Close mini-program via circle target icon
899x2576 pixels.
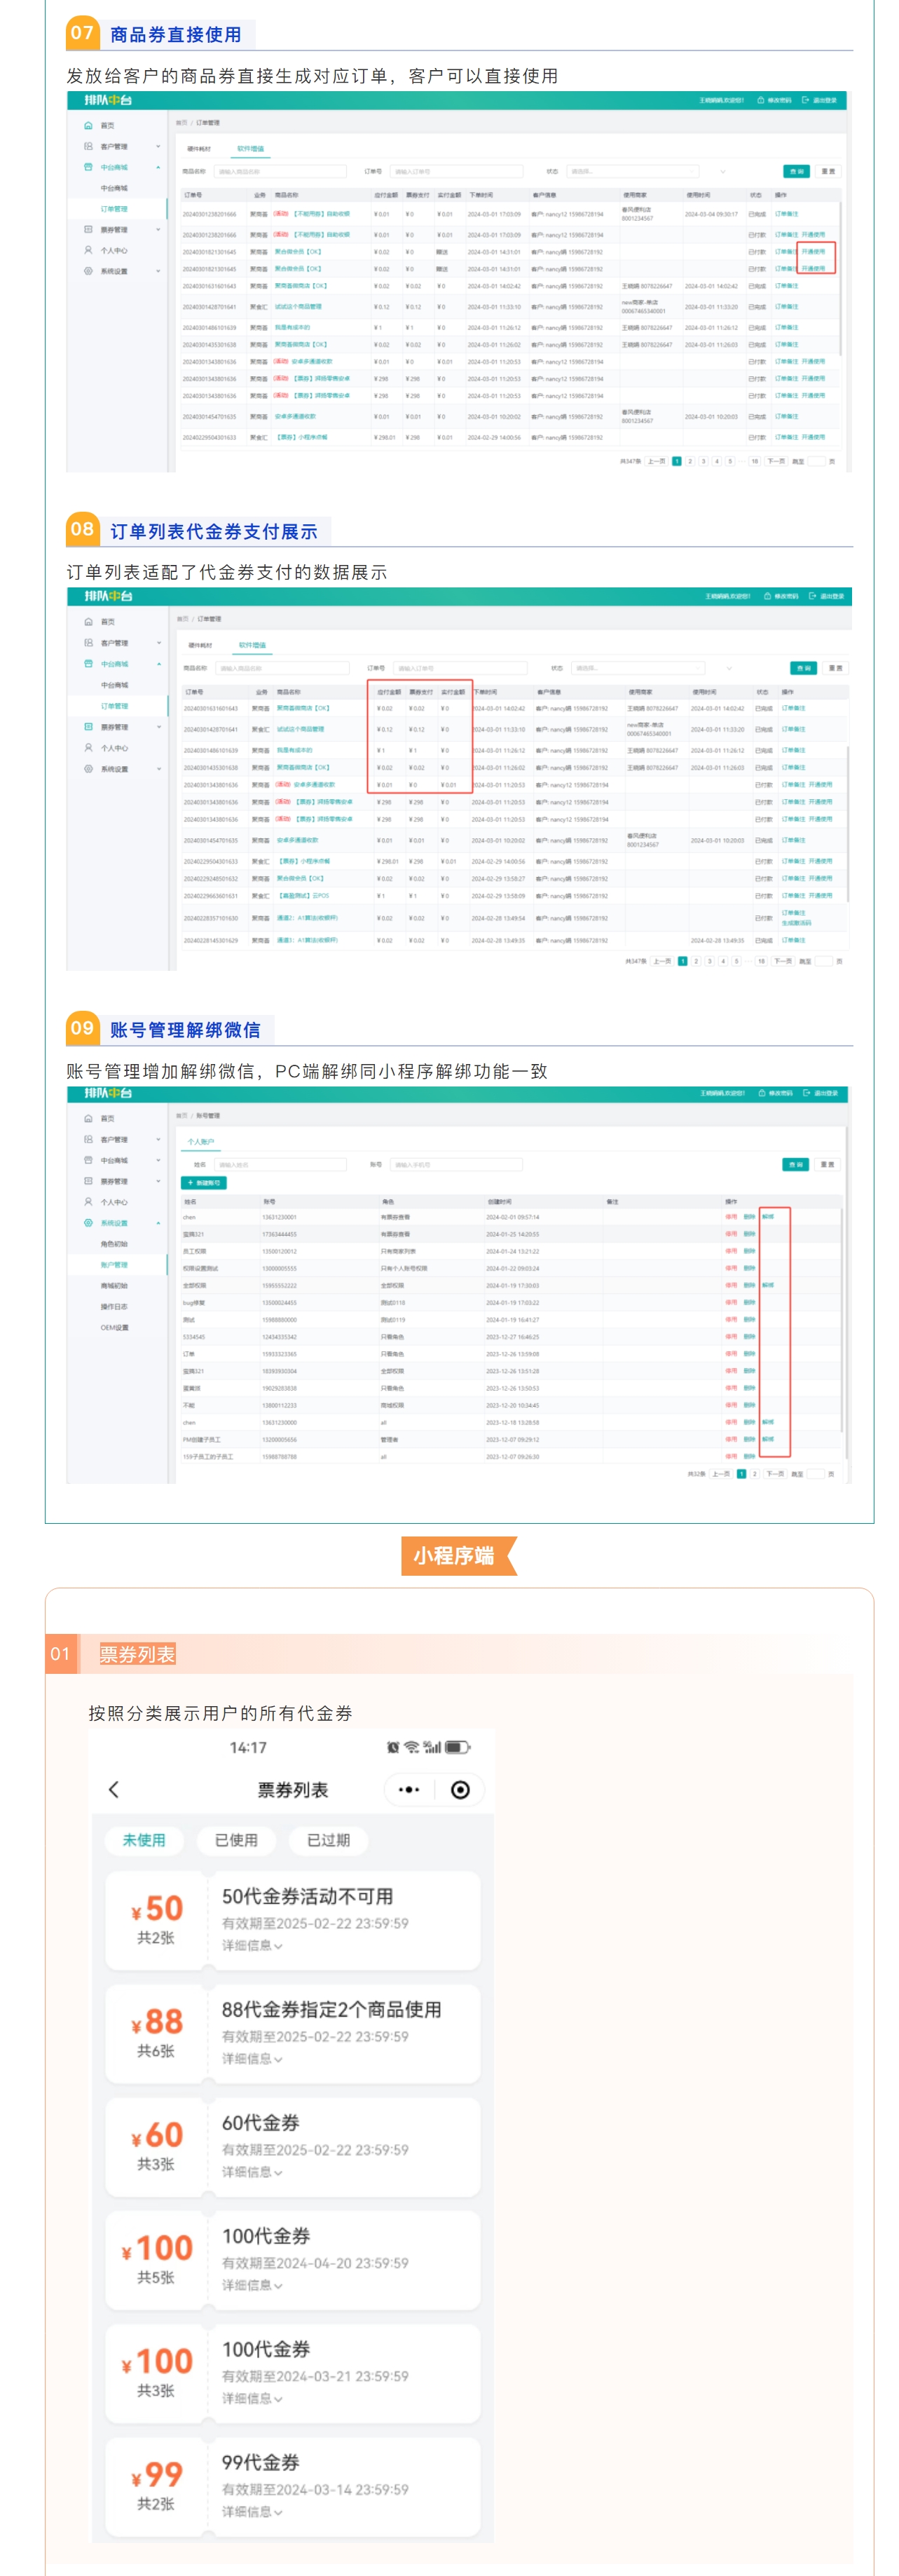460,1789
